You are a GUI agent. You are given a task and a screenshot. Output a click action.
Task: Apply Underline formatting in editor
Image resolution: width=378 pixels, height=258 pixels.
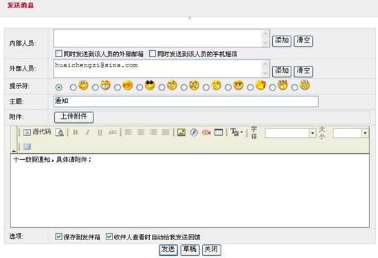(x=100, y=132)
